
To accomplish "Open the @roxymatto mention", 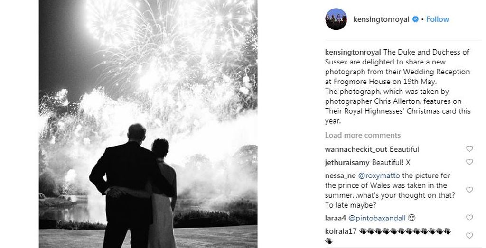I will pos(379,176).
